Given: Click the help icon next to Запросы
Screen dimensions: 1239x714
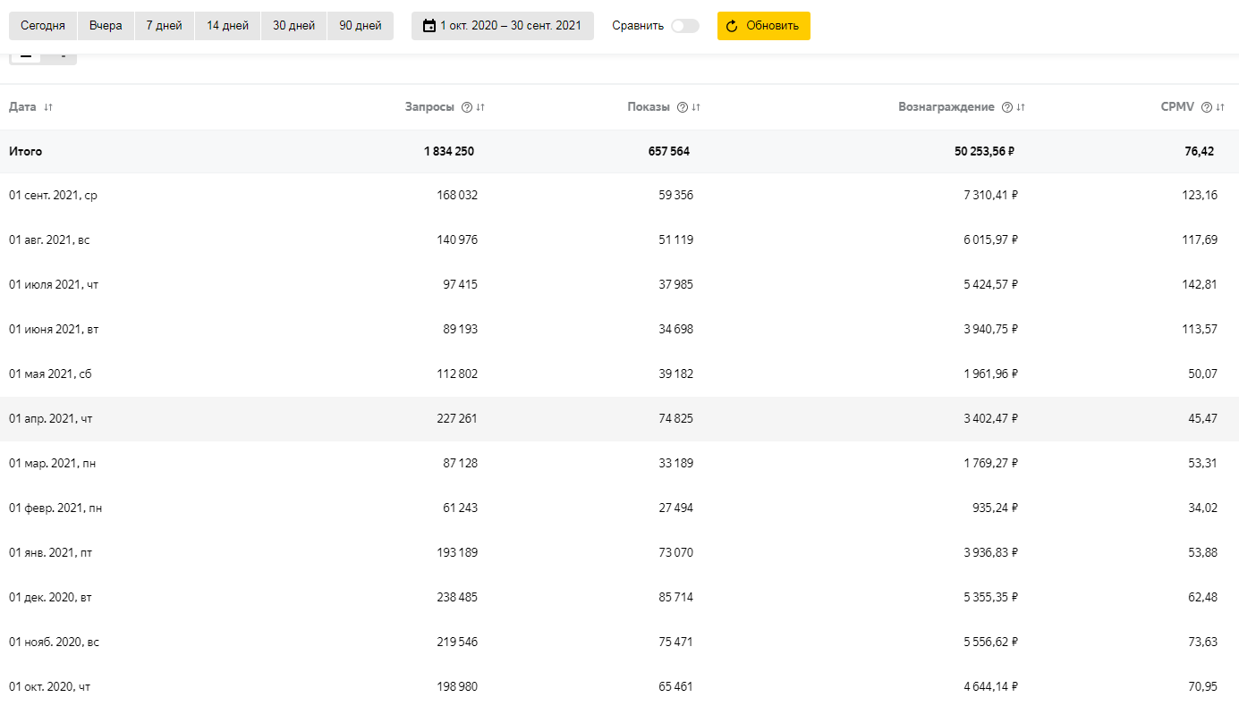Looking at the screenshot, I should tap(466, 107).
